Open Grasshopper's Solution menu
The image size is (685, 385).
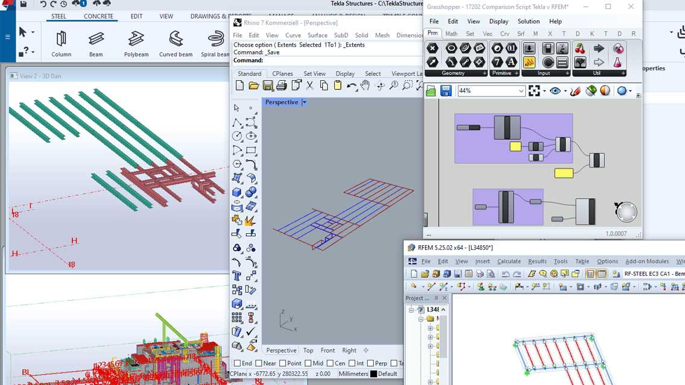coord(529,22)
